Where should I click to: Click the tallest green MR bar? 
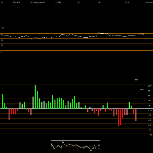point(35,97)
